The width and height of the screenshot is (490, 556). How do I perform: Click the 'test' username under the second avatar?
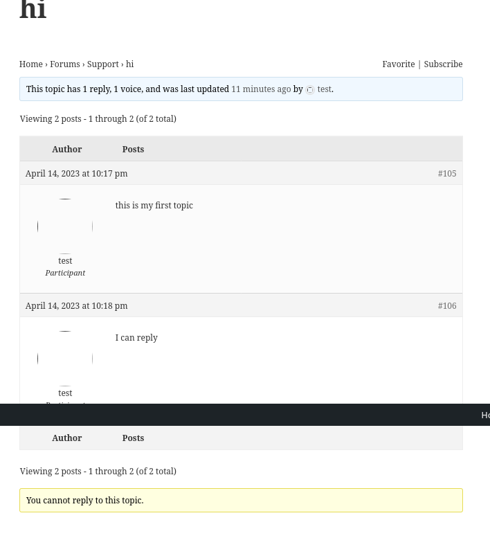(65, 393)
